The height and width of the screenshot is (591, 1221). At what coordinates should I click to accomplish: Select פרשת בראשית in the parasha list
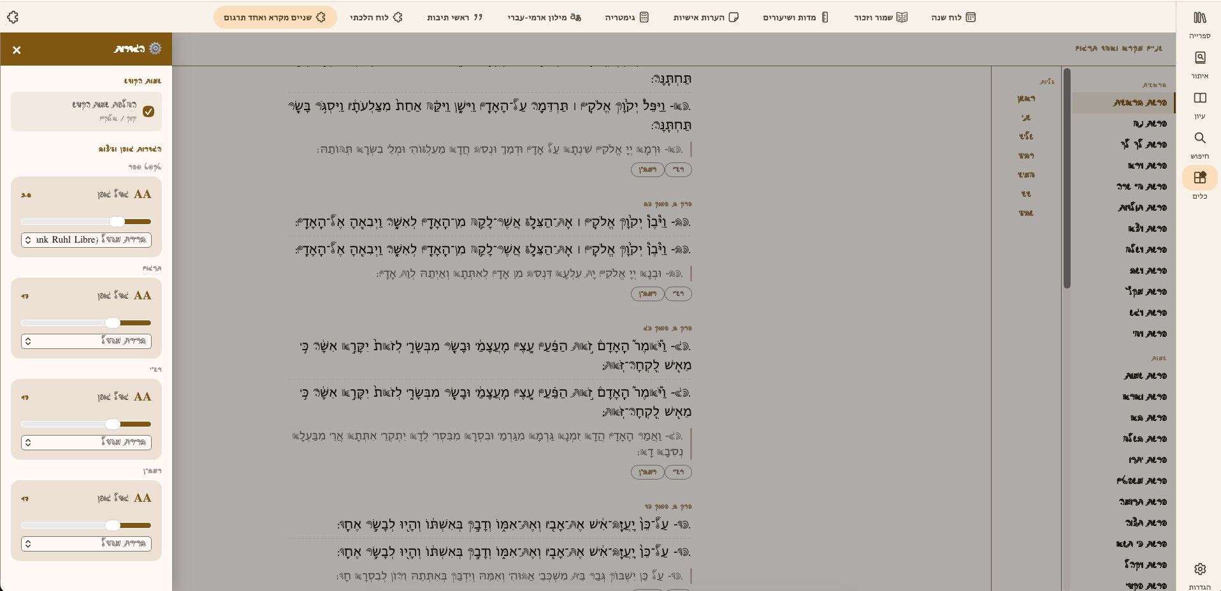(x=1124, y=103)
